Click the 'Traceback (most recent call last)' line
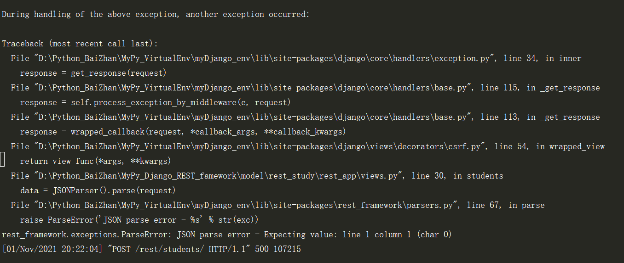The image size is (624, 263). (80, 44)
